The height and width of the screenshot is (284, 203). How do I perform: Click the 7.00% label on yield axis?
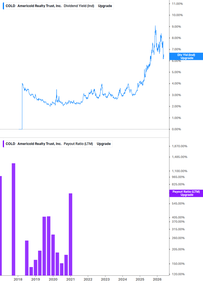176,49
